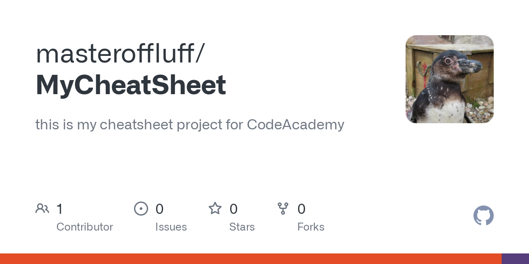Click the forks branch icon
This screenshot has width=529, height=264.
(x=283, y=208)
